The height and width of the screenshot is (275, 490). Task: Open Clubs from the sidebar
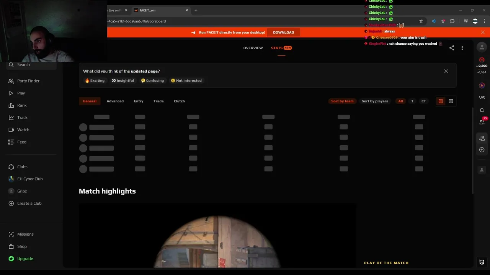(22, 167)
